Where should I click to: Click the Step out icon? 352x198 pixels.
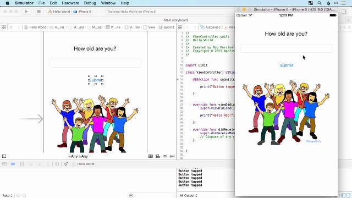click(48, 164)
